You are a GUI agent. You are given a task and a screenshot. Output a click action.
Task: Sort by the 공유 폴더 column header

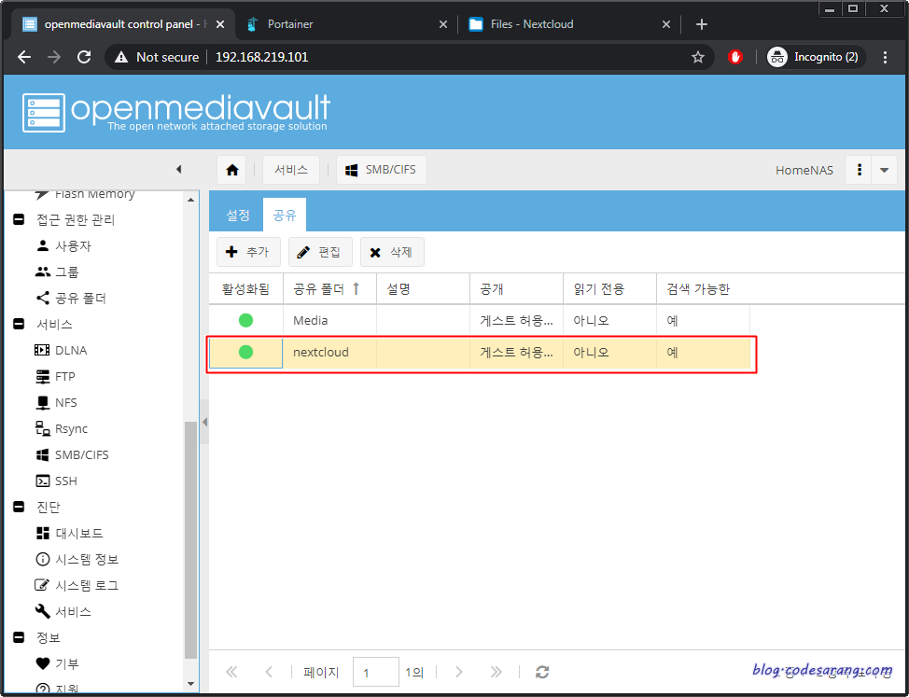(x=329, y=288)
